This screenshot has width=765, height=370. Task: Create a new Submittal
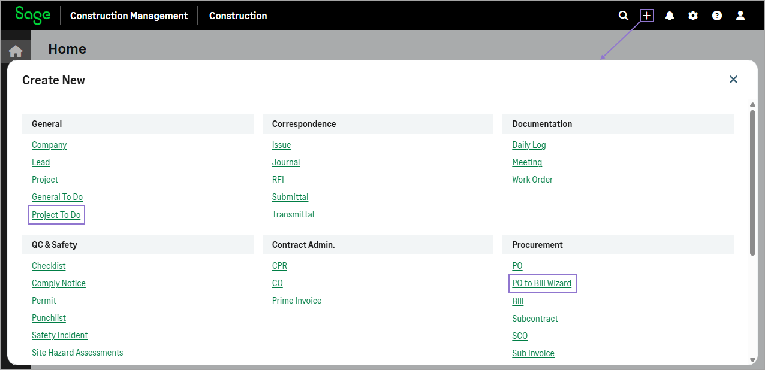point(290,197)
